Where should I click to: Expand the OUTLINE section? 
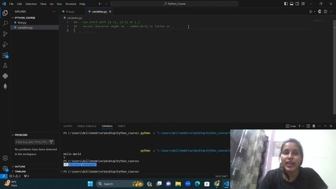coord(20,166)
